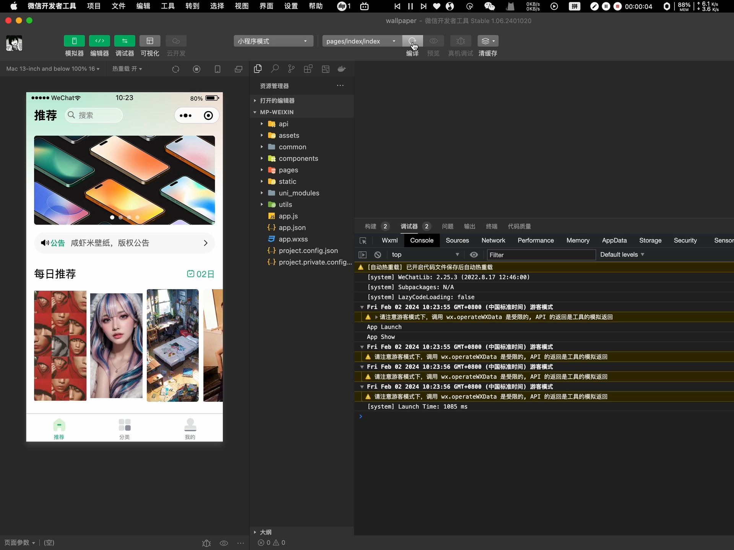The height and width of the screenshot is (550, 734).
Task: Open the Mac 13-inch device selector dropdown
Action: 53,69
